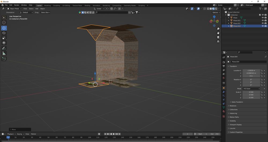Open the Scene properties tab
Viewport: 268px width, 142px height.
click(224, 74)
